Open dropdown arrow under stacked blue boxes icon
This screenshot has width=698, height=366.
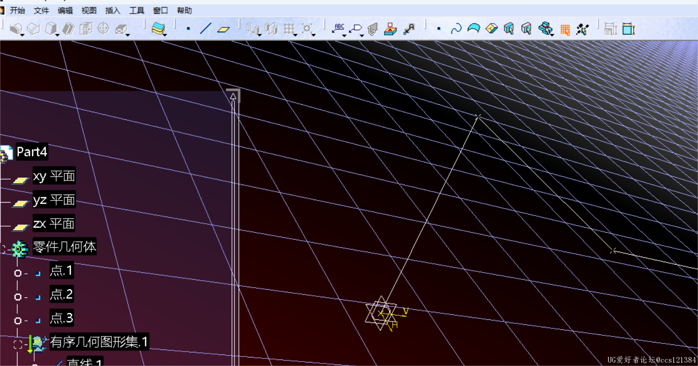552,35
